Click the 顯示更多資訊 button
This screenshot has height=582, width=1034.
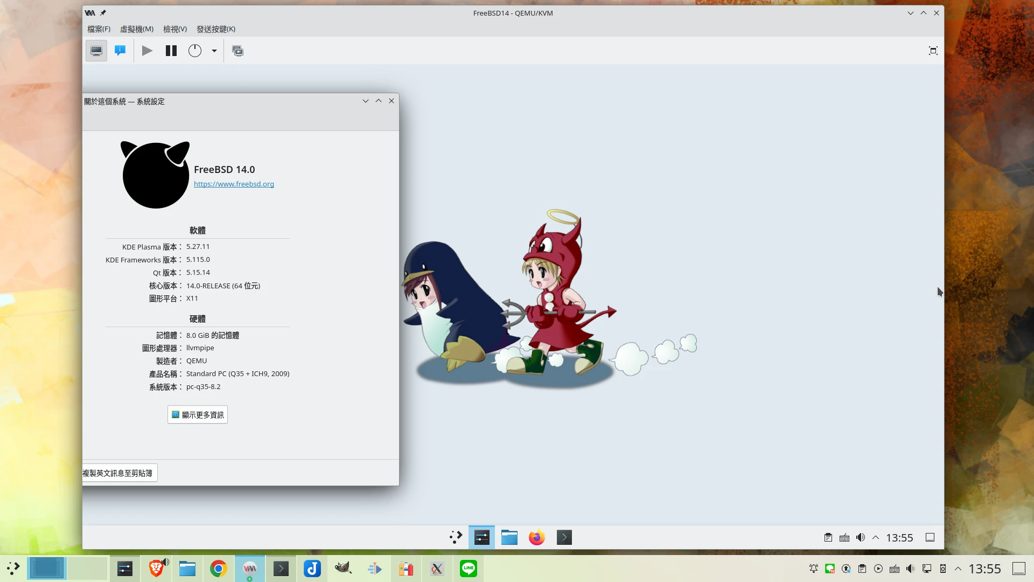click(198, 415)
